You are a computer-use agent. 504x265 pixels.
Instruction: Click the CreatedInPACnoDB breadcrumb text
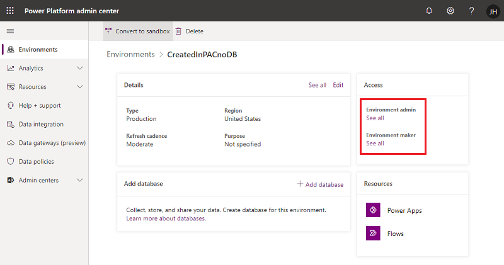click(202, 55)
